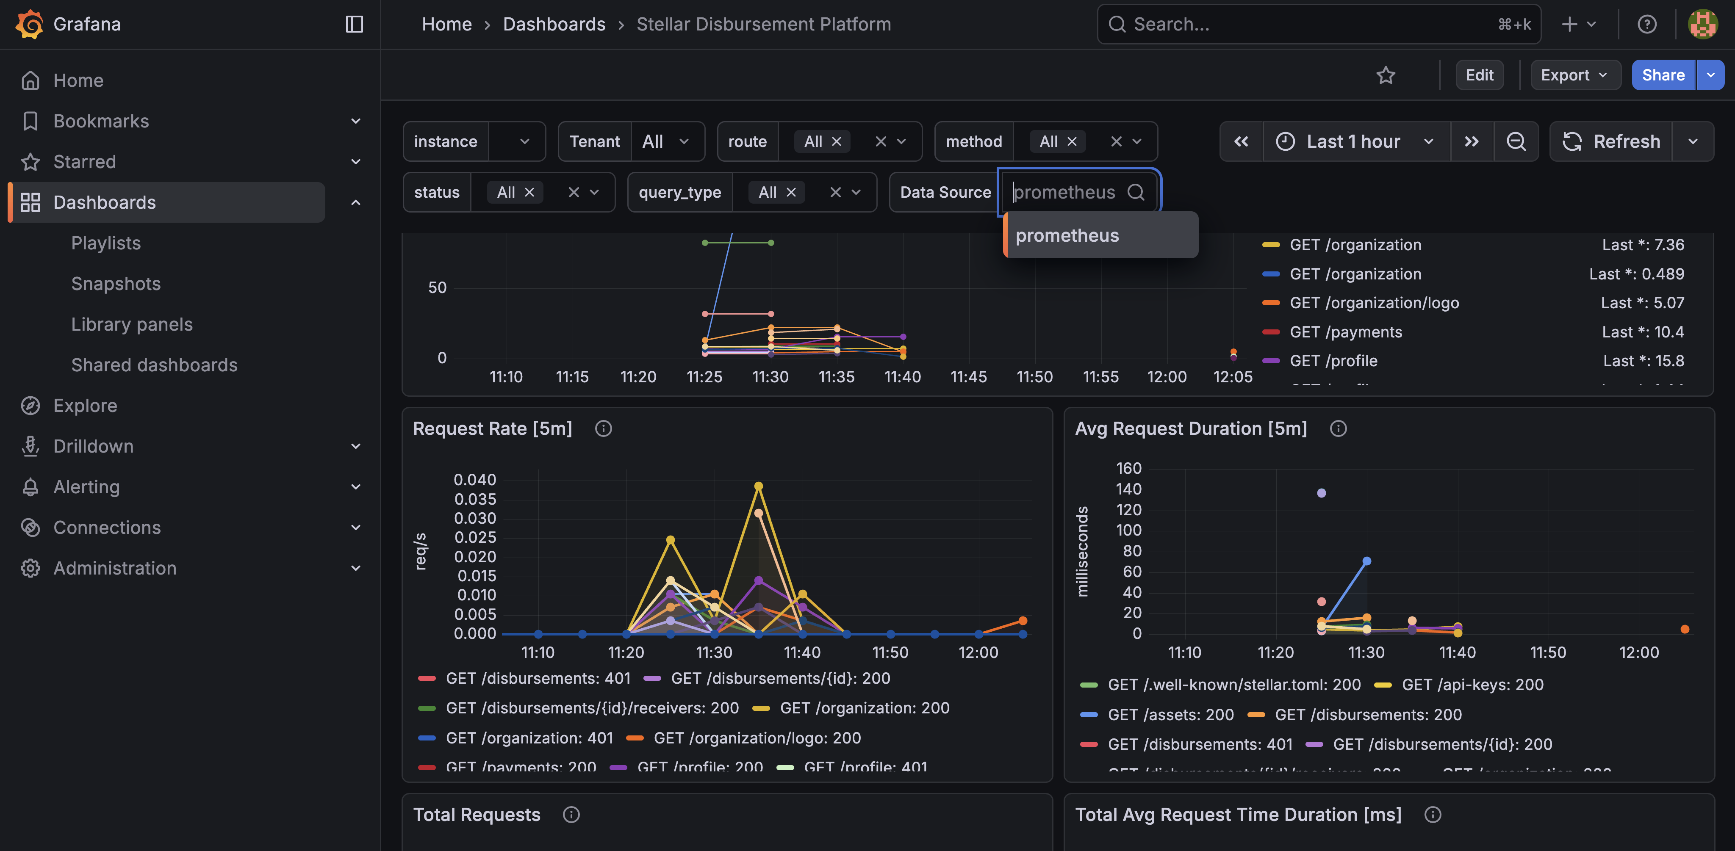Viewport: 1735px width, 851px height.
Task: Select prometheus option in Data Source list
Action: (x=1067, y=236)
